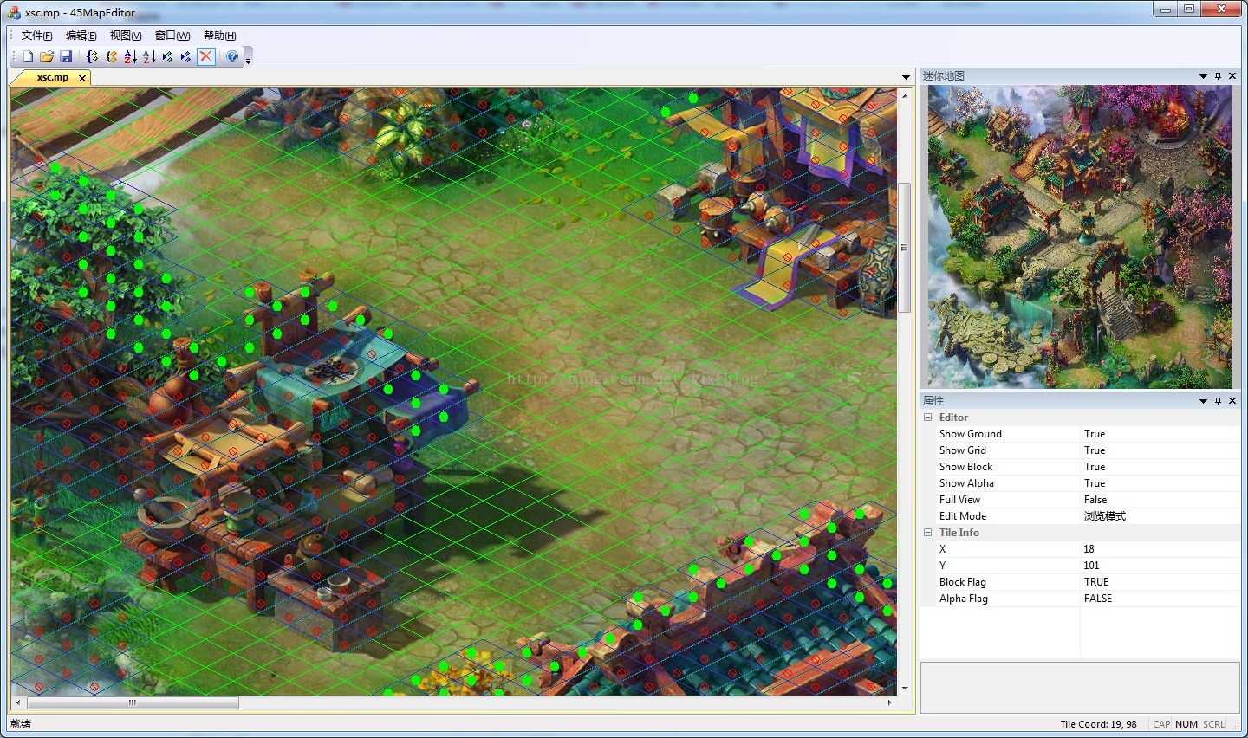The width and height of the screenshot is (1248, 738).
Task: Click the NUM status bar indicator
Action: point(1186,724)
